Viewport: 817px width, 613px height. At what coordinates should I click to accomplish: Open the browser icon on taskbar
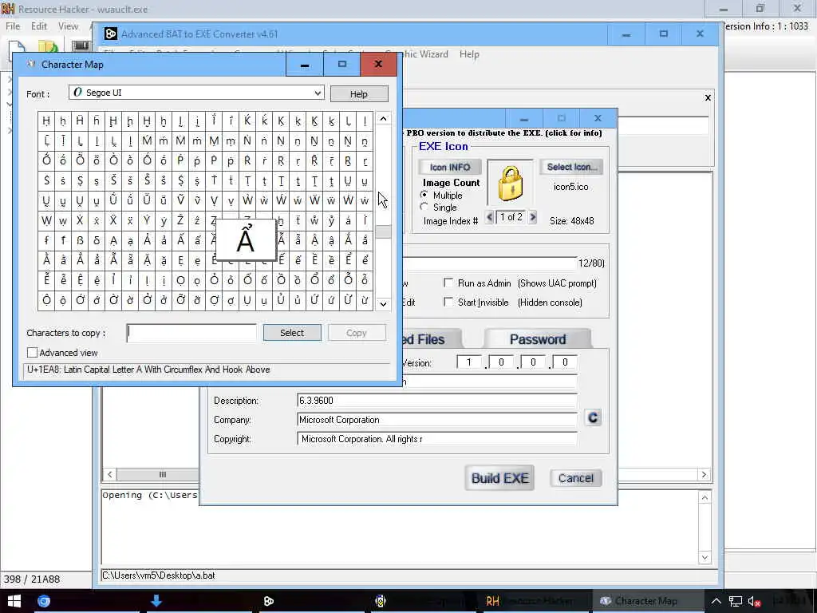[x=44, y=601]
